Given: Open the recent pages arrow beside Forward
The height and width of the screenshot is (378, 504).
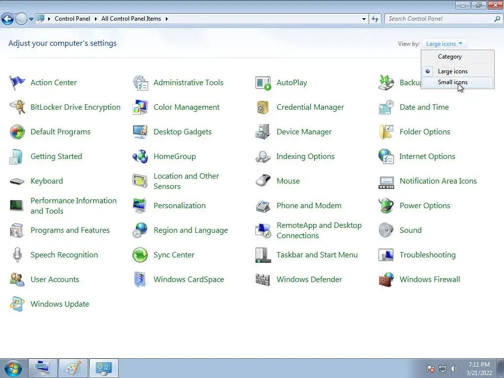Looking at the screenshot, I should [x=31, y=19].
